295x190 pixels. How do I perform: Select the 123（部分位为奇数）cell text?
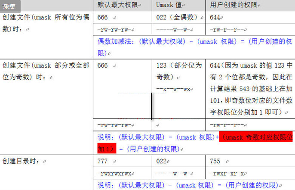coord(178,71)
